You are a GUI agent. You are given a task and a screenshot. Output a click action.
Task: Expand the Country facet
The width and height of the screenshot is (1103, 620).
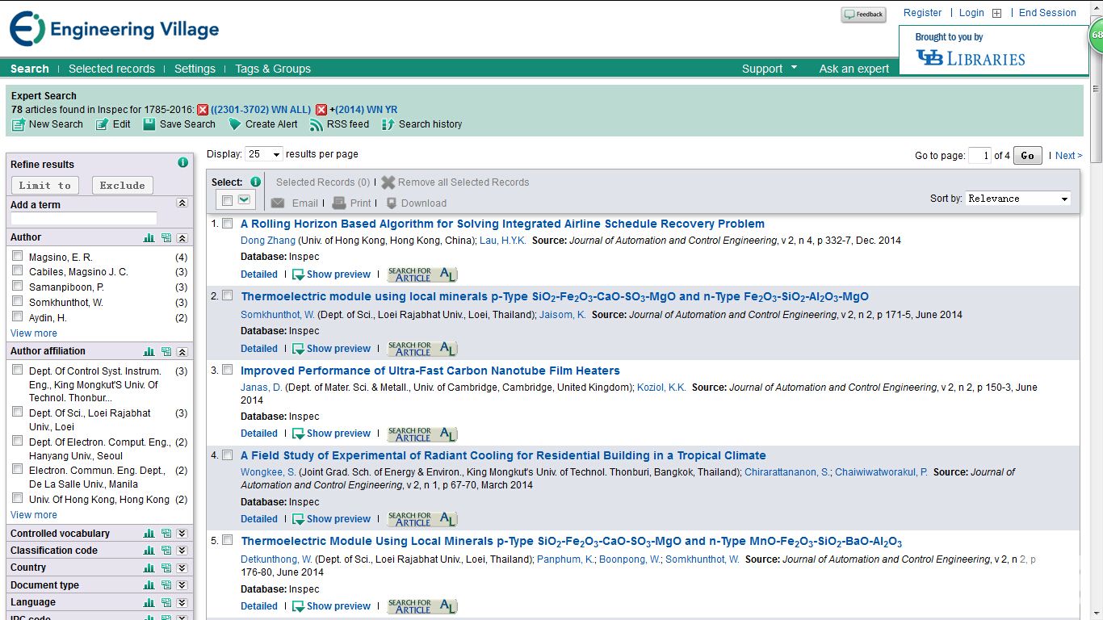[182, 568]
